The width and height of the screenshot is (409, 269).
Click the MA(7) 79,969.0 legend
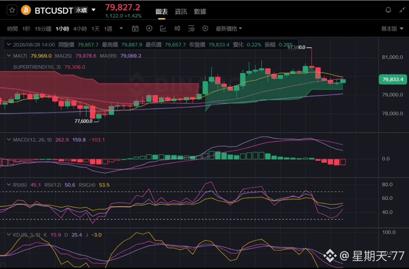33,56
